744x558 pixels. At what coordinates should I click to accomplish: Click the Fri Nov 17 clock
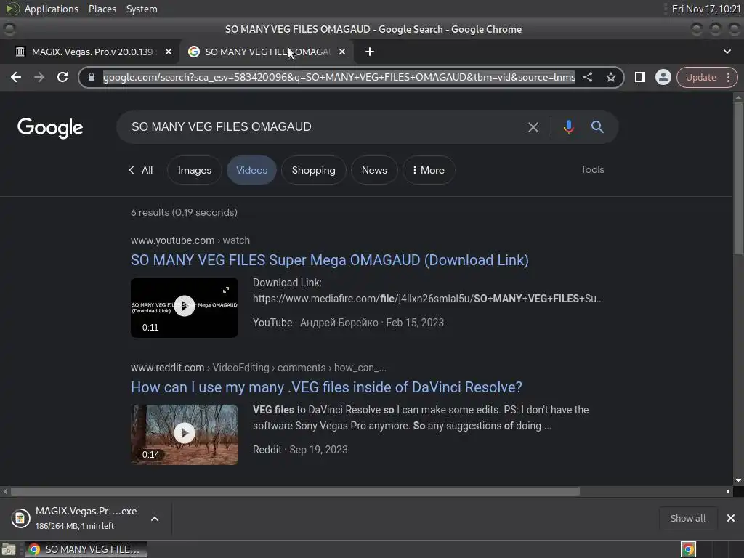click(706, 9)
